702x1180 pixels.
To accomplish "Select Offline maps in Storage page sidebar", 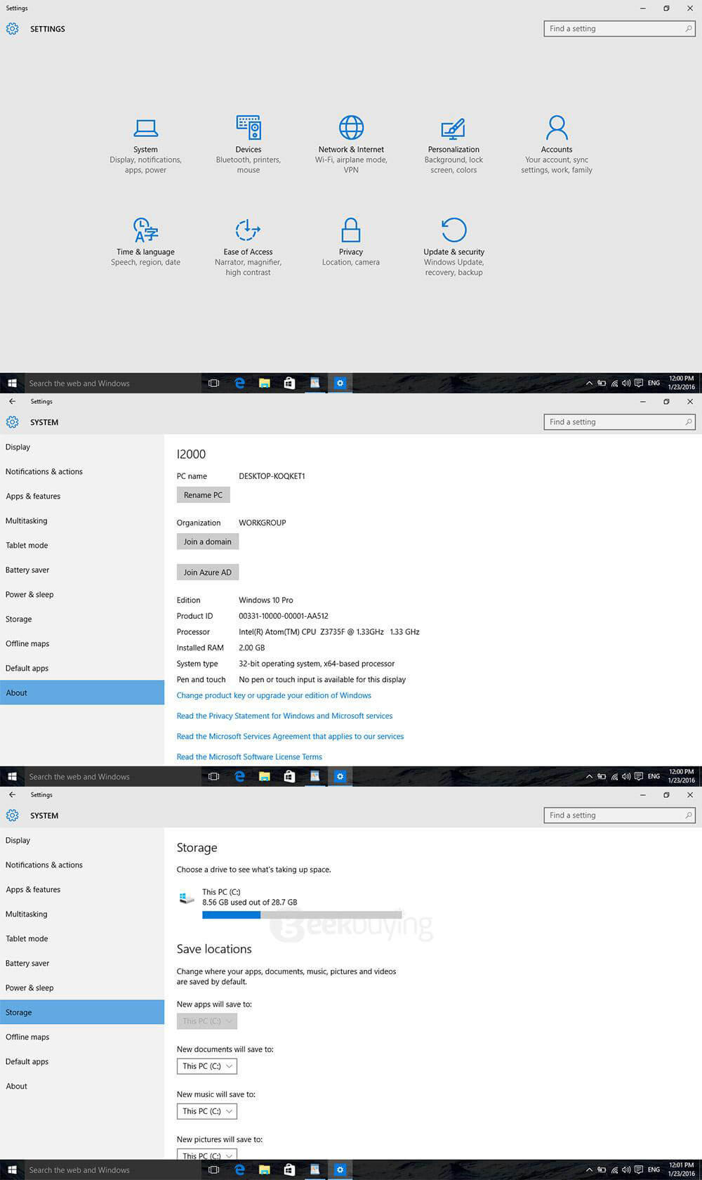I will [82, 1037].
